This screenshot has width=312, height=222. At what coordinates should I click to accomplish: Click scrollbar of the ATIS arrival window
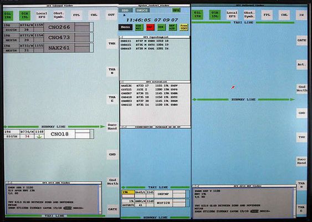coord(100,199)
